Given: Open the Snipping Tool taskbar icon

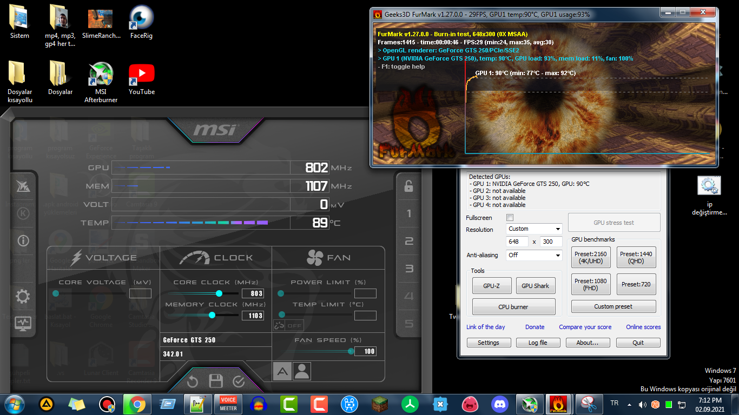Looking at the screenshot, I should (588, 404).
